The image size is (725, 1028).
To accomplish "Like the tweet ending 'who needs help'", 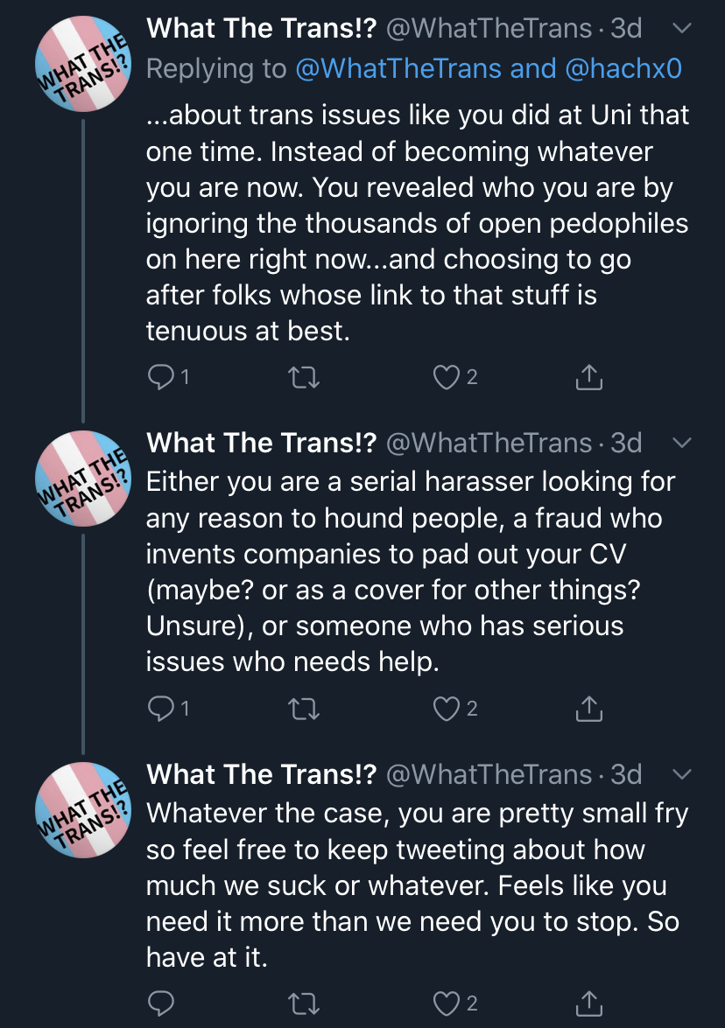I will pos(447,709).
